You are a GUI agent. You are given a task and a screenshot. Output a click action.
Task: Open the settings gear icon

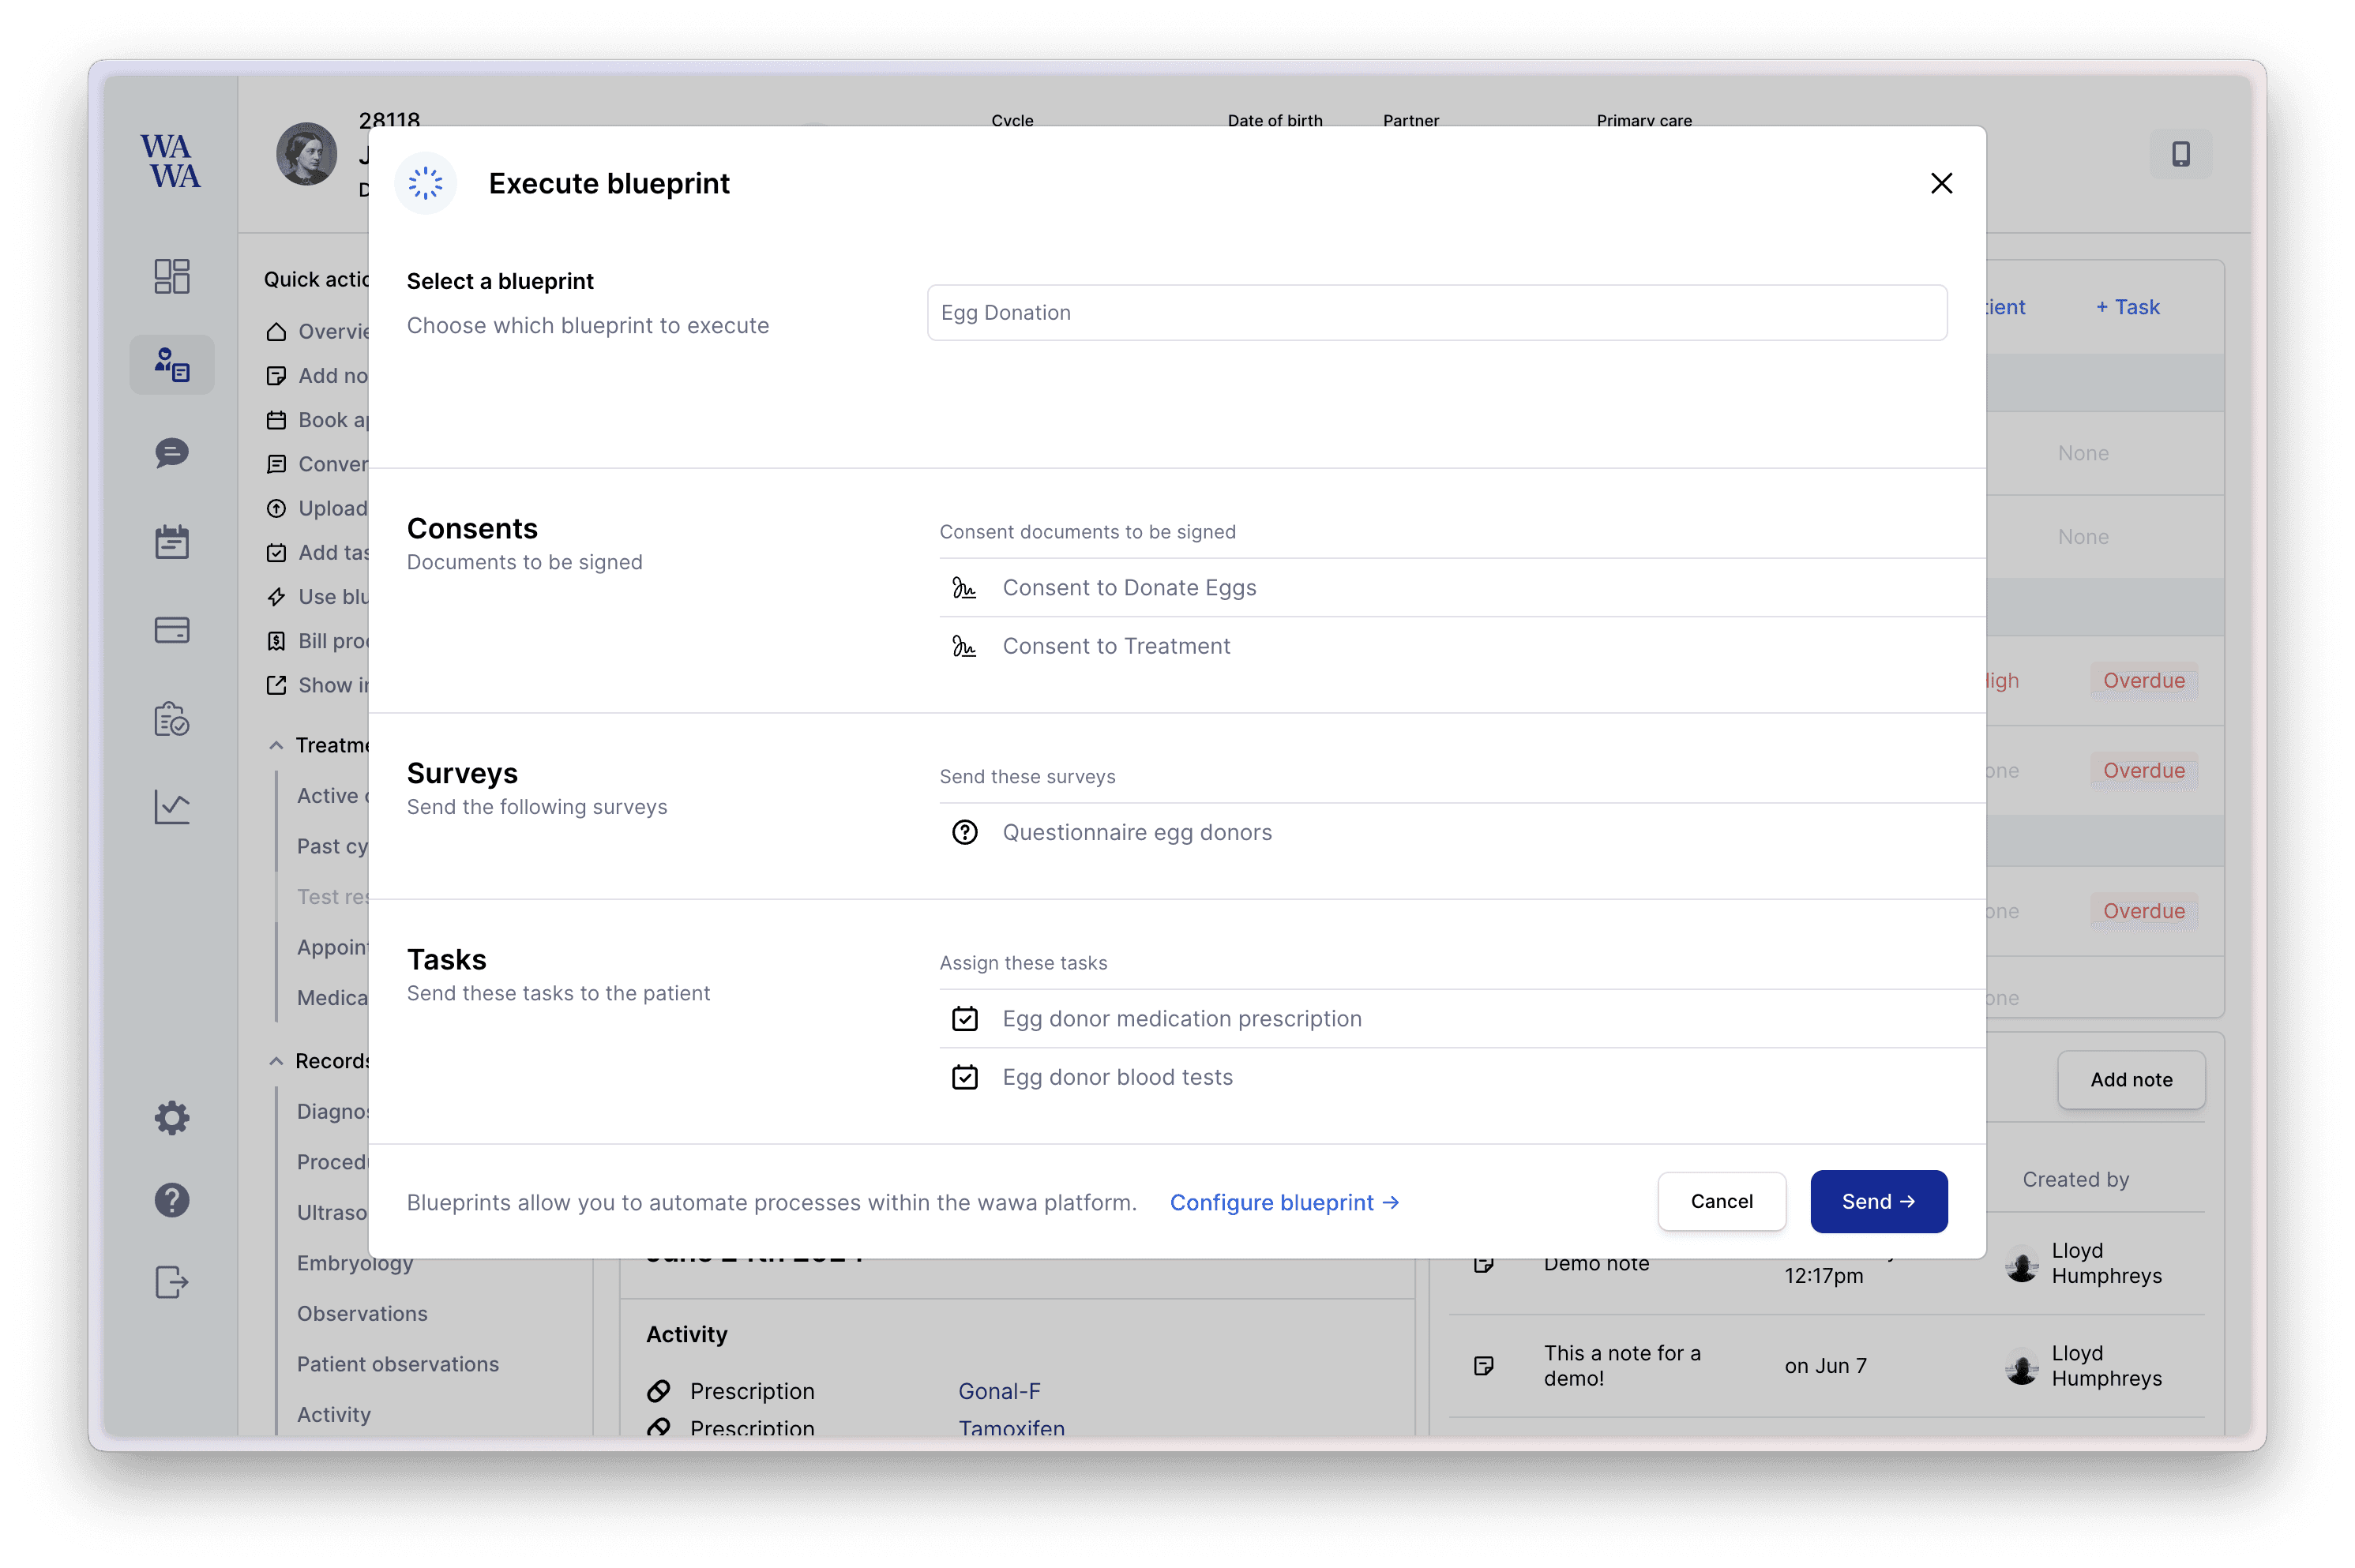(x=172, y=1117)
